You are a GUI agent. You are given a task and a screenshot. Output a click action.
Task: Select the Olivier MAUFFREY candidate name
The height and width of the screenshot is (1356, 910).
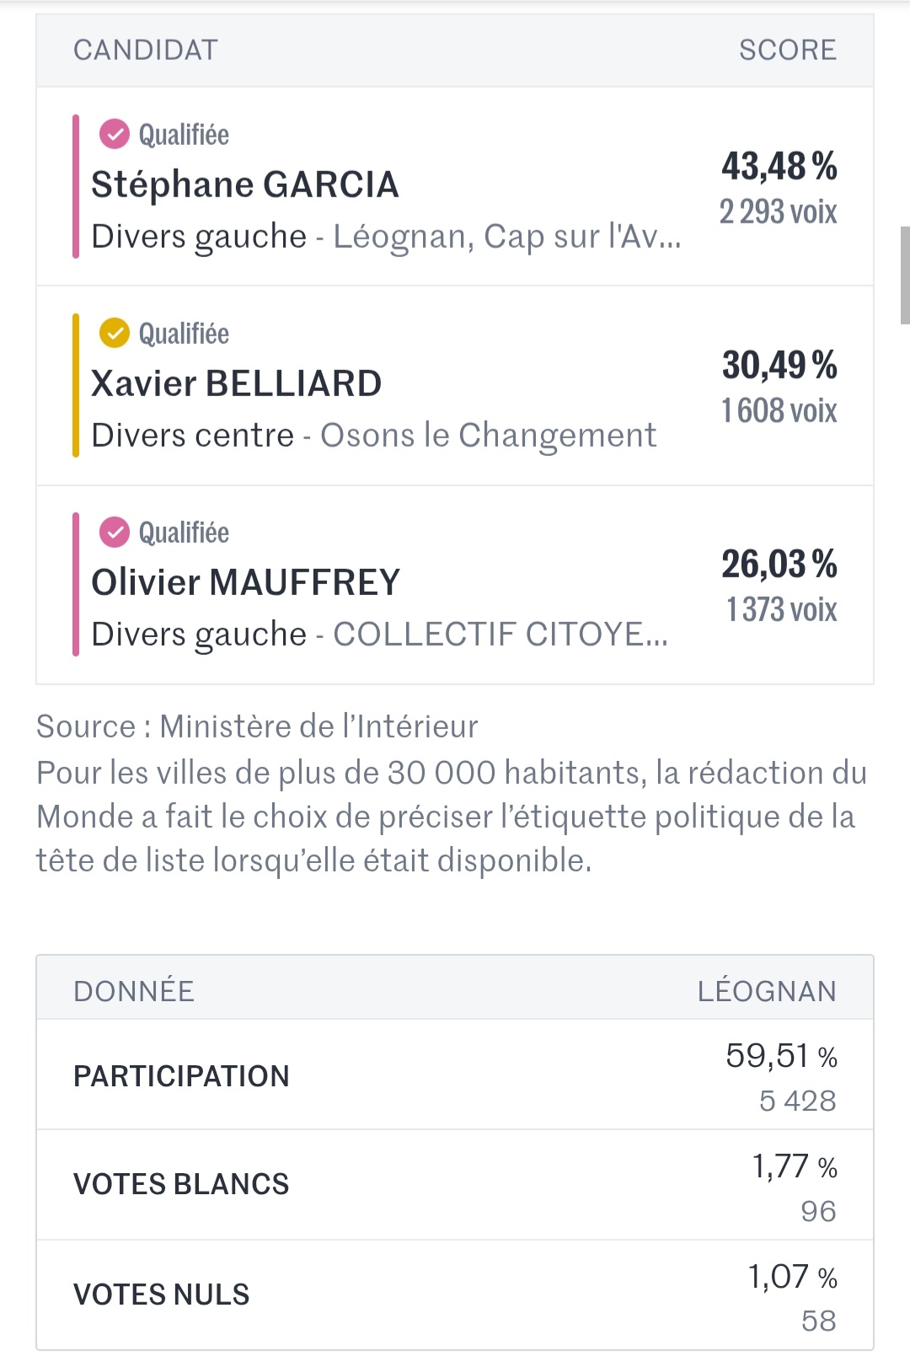click(246, 582)
